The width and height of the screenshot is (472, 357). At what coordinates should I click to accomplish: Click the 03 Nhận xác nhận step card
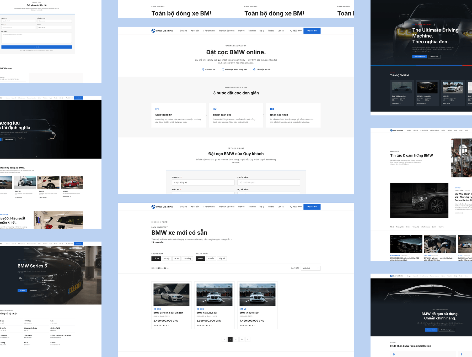coord(293,115)
